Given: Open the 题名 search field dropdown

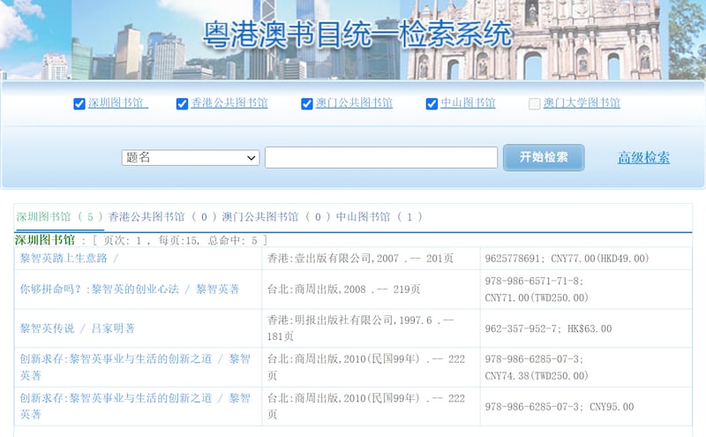Looking at the screenshot, I should click(x=190, y=158).
